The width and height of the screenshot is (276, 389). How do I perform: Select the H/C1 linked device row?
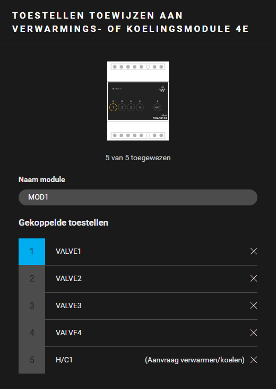point(151,360)
